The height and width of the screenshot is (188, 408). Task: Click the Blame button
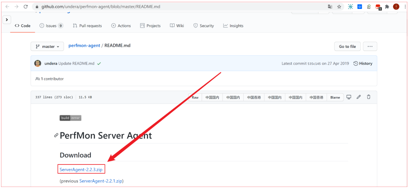click(335, 97)
